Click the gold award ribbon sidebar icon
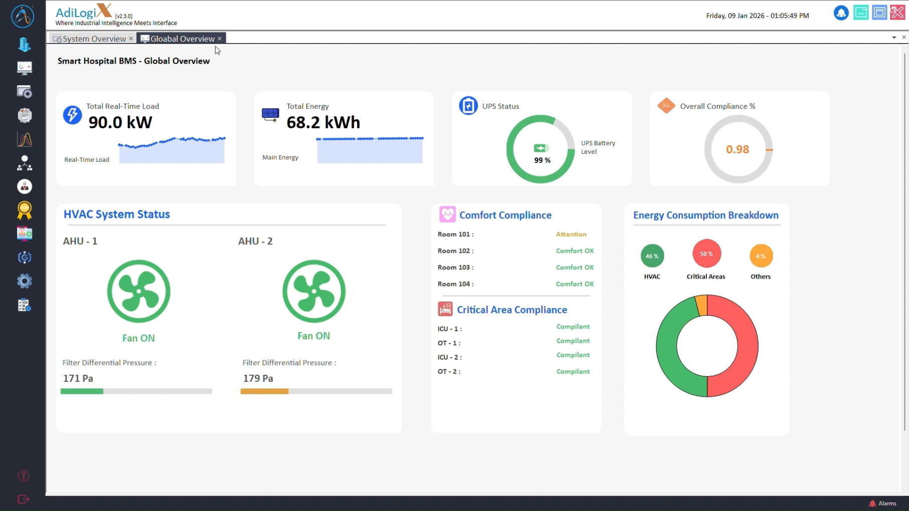909x511 pixels. pyautogui.click(x=24, y=210)
